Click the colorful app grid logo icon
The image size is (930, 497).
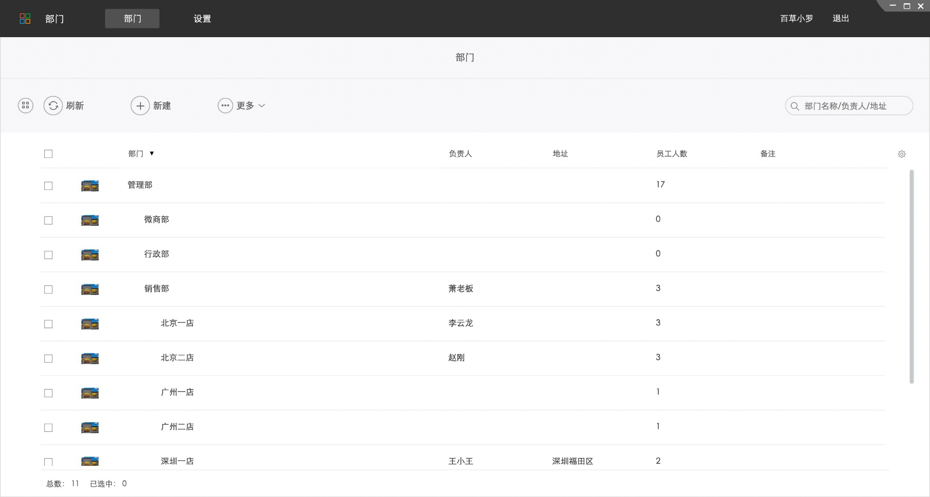point(25,19)
